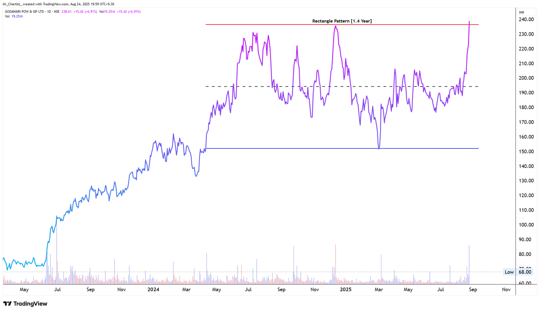Select the highlighted Low 68.00 price label
540x312 pixels.
(x=517, y=272)
